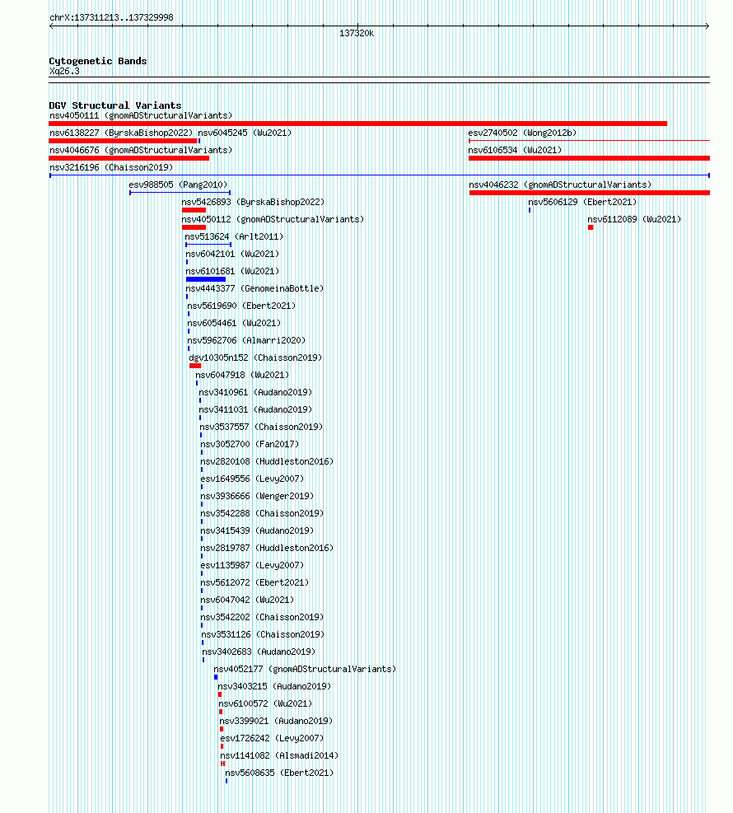Image resolution: width=733 pixels, height=813 pixels.
Task: Click nsv3936666 (Wenger2019) label
Action: (x=257, y=496)
